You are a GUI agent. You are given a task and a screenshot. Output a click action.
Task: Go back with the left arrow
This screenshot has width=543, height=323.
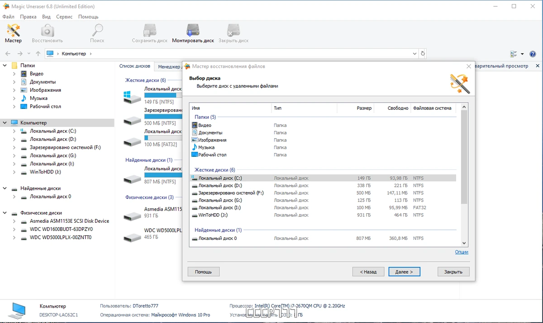(8, 54)
